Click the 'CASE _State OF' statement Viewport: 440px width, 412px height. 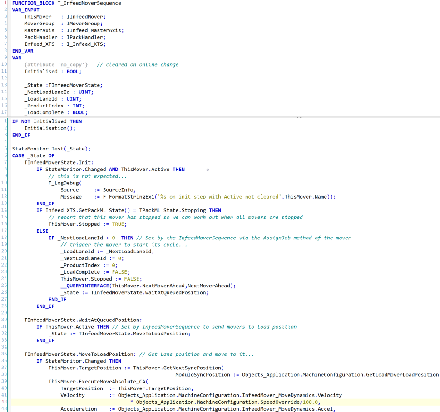coord(33,156)
